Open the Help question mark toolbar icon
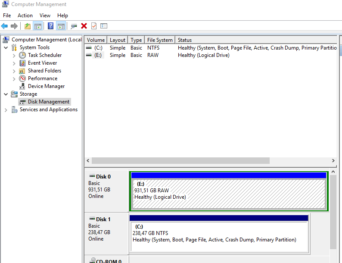The height and width of the screenshot is (263, 342). (x=50, y=26)
